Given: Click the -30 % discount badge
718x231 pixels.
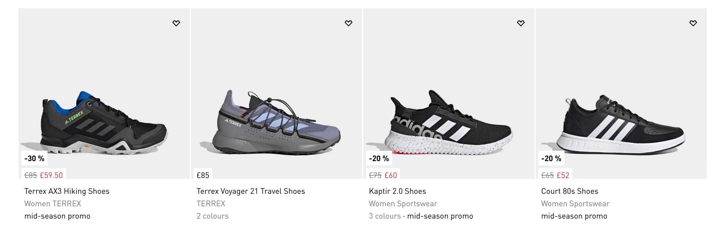Looking at the screenshot, I should (x=34, y=158).
